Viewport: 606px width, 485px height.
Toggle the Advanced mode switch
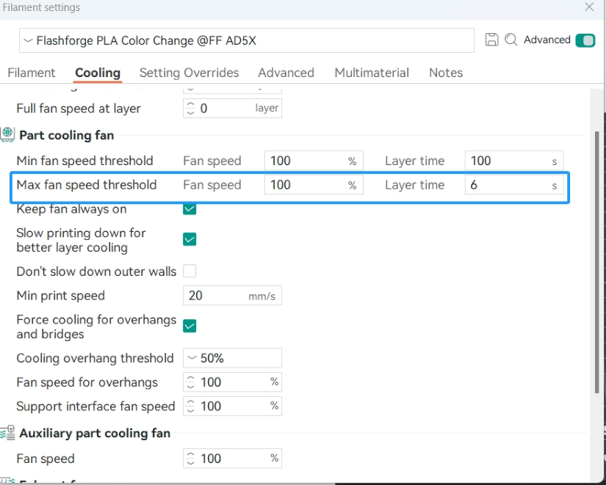[585, 40]
